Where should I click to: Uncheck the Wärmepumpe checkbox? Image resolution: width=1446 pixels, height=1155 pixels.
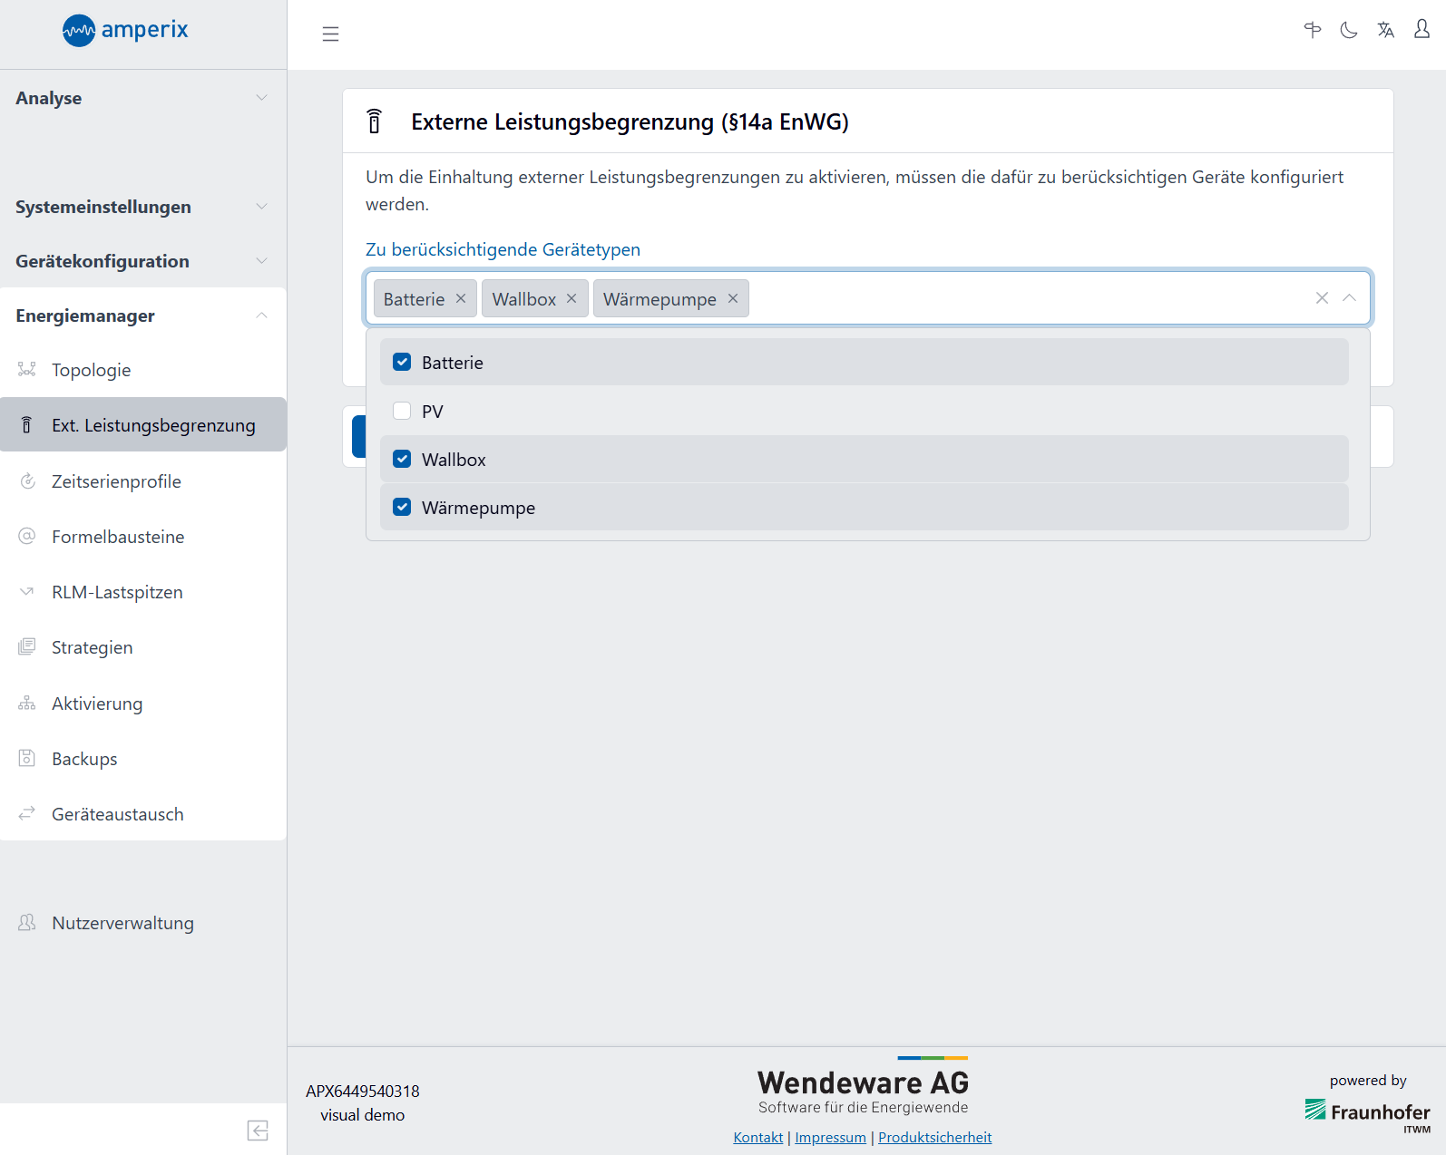(x=402, y=508)
